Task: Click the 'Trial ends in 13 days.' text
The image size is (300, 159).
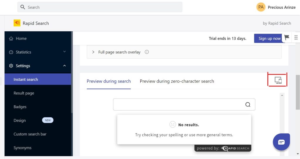Action: 227,38
